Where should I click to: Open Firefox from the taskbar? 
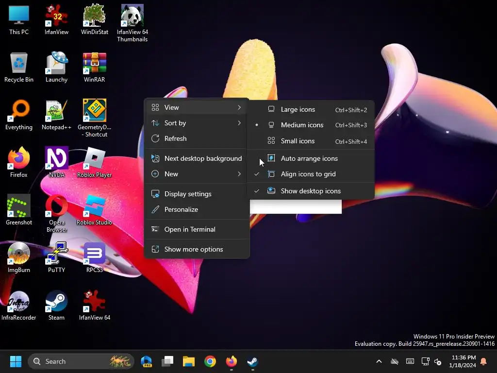(232, 361)
